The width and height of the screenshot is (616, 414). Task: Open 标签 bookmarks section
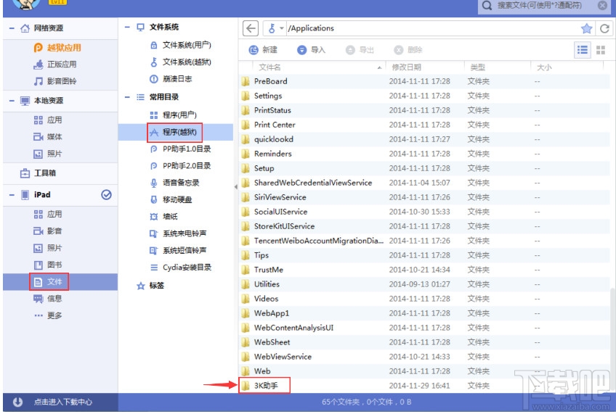[x=150, y=286]
